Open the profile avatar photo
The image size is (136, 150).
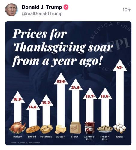[11, 10]
